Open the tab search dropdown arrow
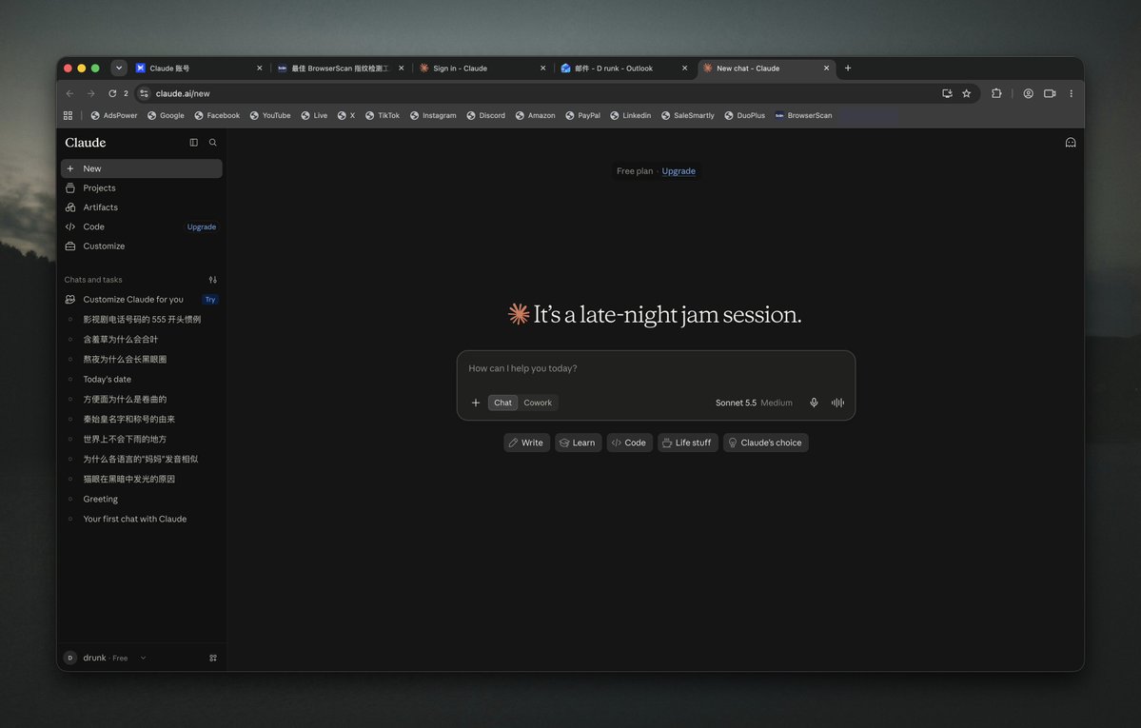This screenshot has height=728, width=1141. [119, 69]
